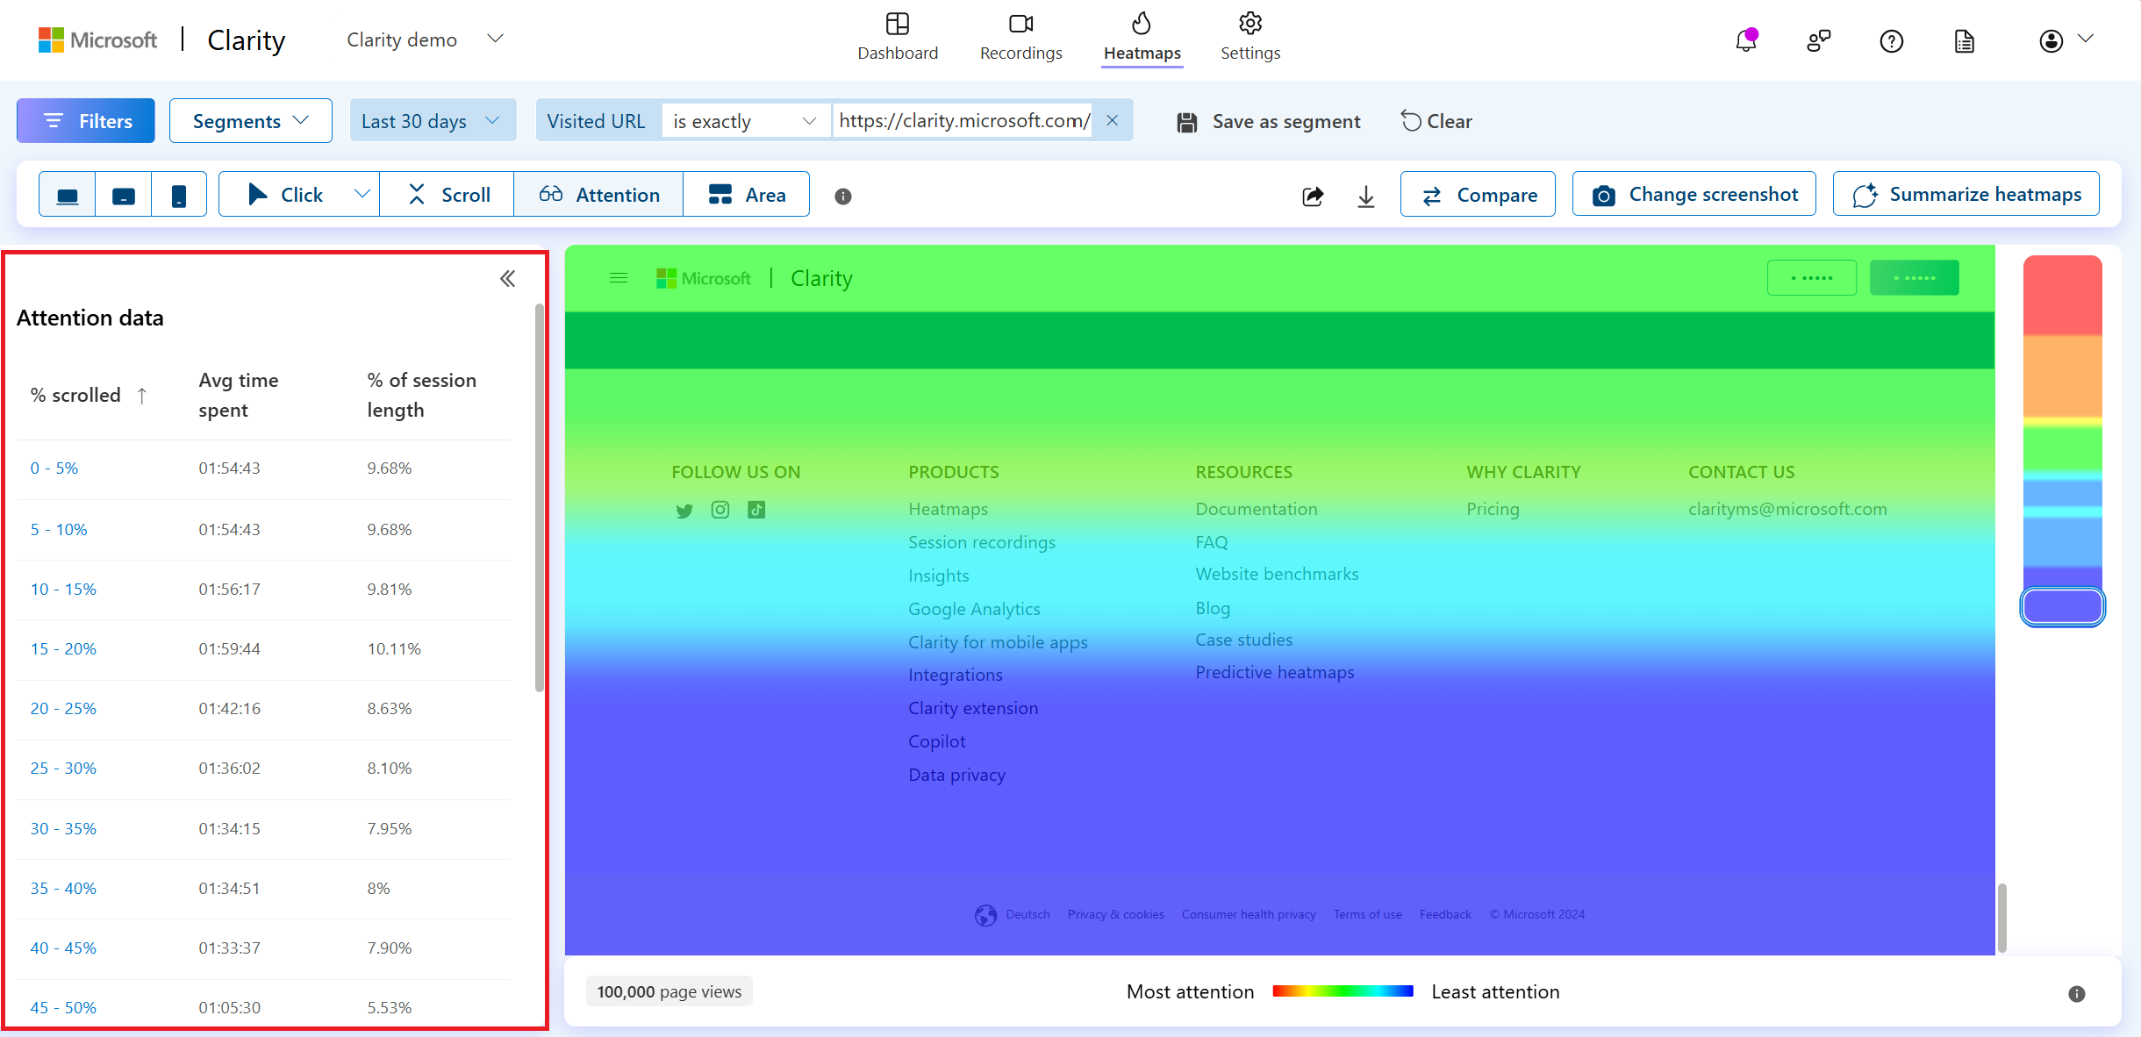Click the globe language icon near Deutsch
Viewport: 2141px width, 1037px height.
pos(985,915)
